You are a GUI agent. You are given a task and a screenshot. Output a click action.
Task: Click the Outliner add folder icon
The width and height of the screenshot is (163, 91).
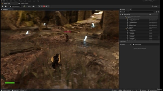click(156, 12)
